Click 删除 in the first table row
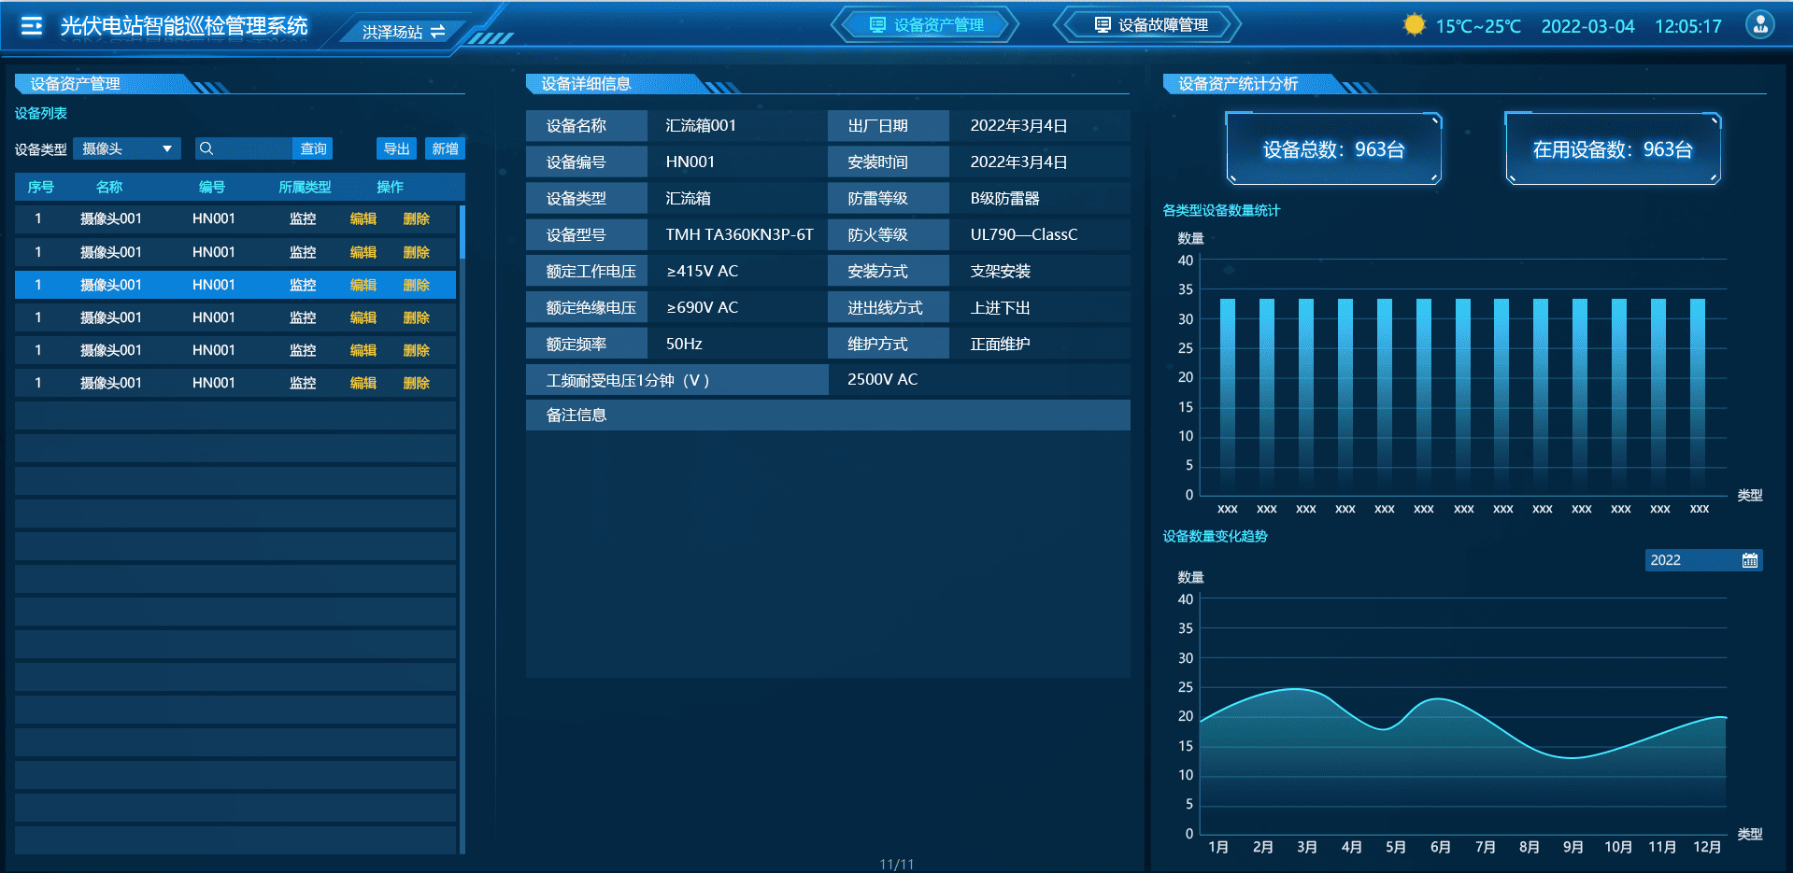Image resolution: width=1793 pixels, height=873 pixels. coord(417,218)
